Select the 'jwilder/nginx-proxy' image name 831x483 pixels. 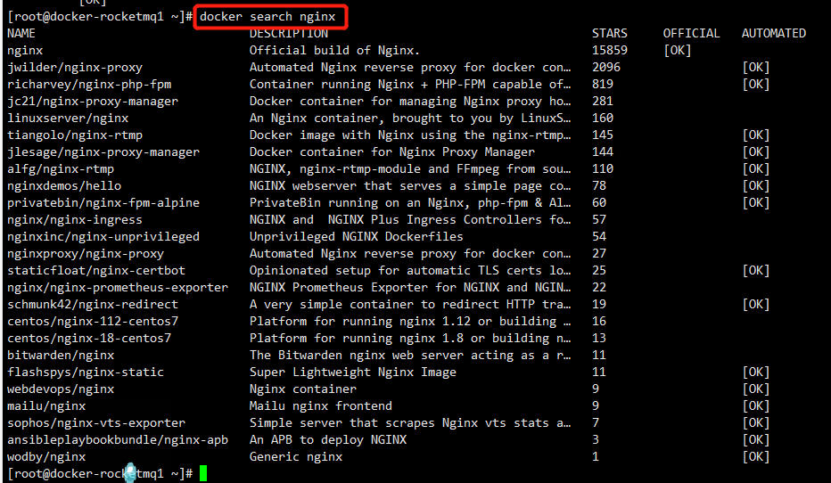[75, 68]
